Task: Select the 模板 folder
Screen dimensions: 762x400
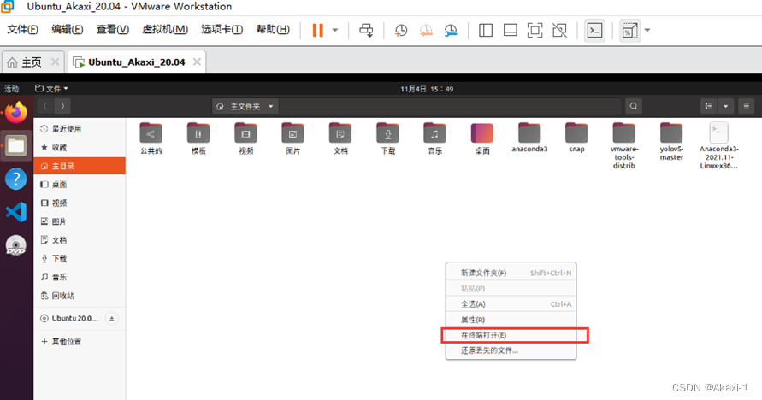Action: (x=198, y=138)
